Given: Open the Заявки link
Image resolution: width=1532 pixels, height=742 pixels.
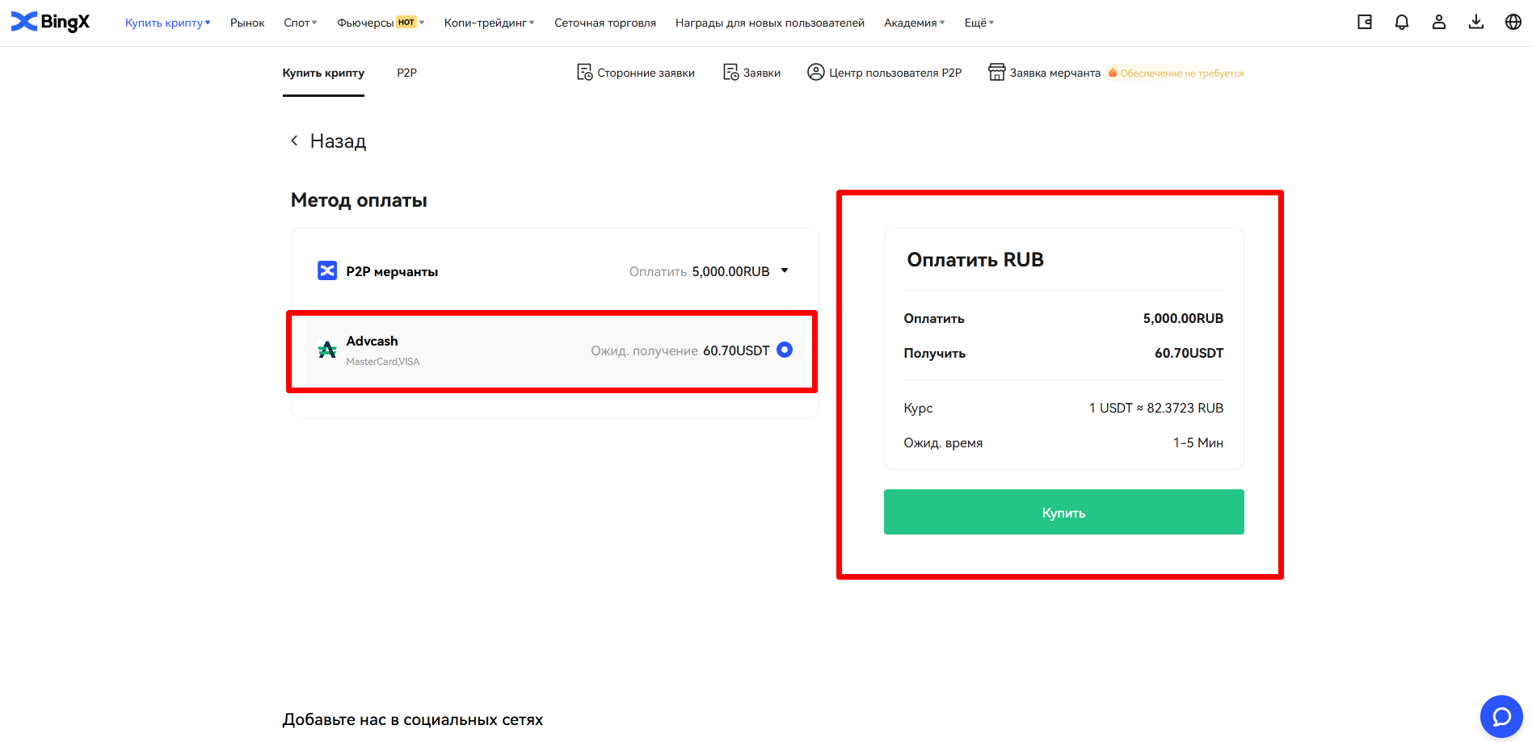Looking at the screenshot, I should point(761,73).
